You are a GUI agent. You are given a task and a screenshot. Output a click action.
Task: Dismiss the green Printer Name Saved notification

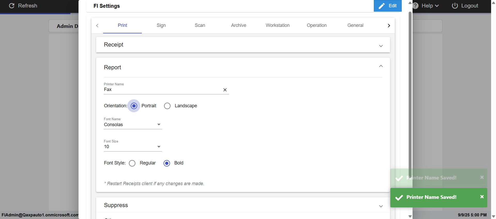point(482,197)
